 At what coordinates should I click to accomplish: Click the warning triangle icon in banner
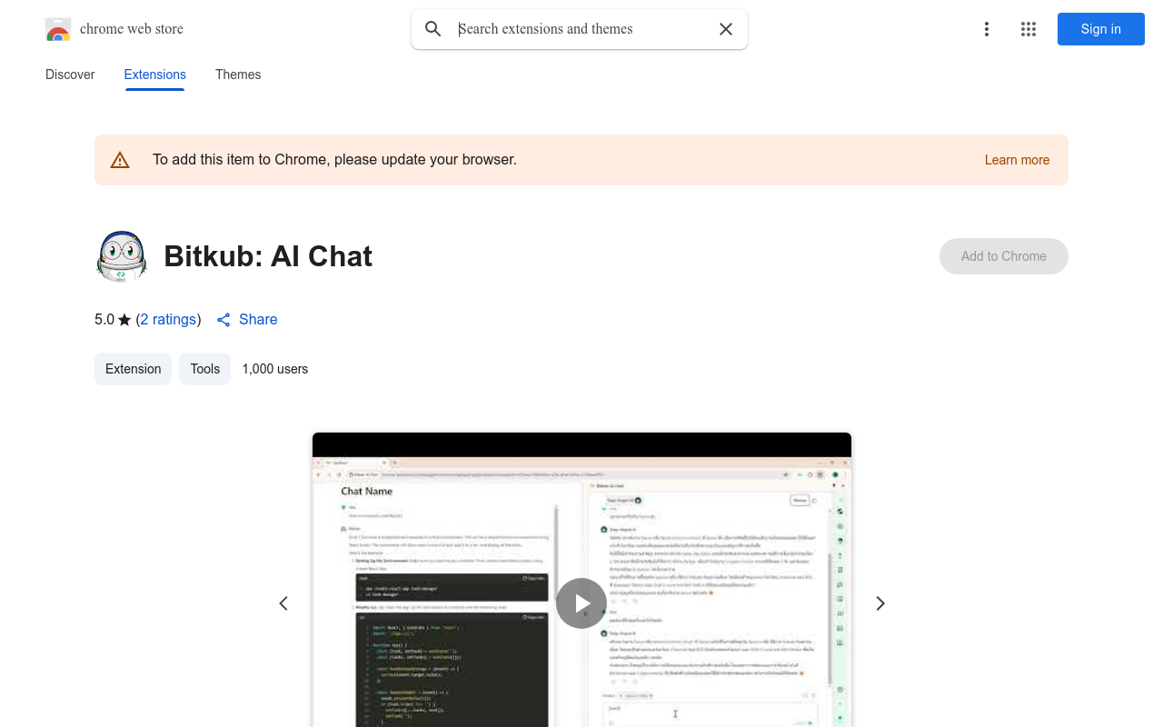click(120, 161)
